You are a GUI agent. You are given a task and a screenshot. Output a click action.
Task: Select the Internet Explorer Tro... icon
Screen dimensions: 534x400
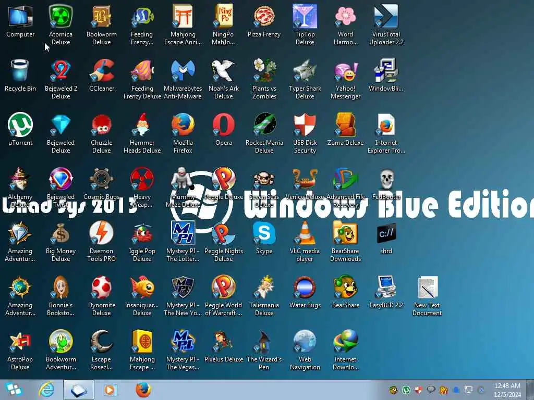pyautogui.click(x=386, y=133)
